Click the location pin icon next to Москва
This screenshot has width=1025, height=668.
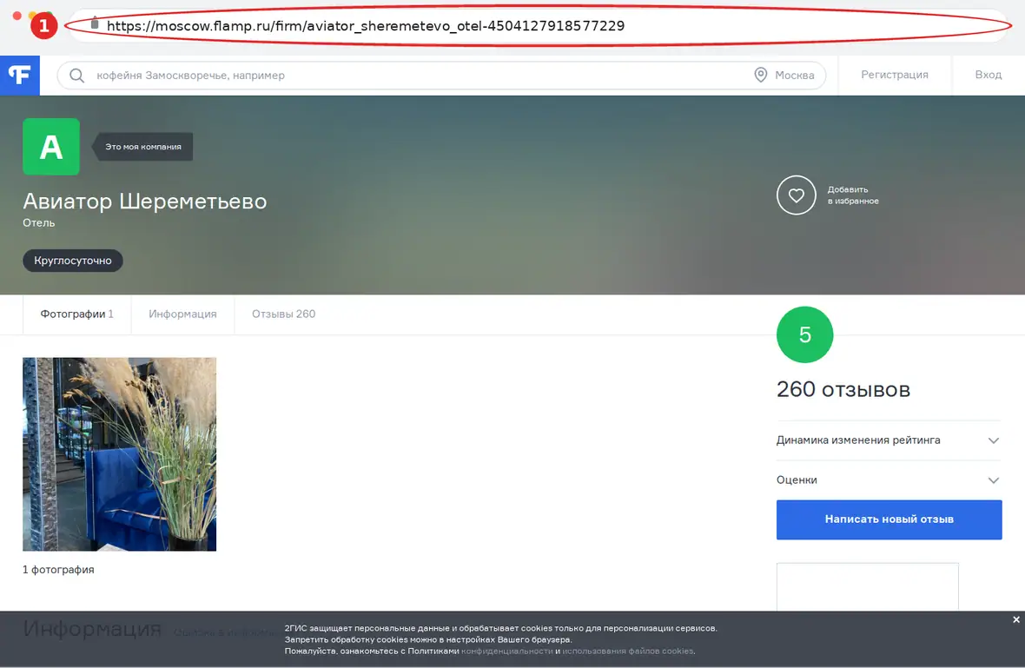click(760, 76)
